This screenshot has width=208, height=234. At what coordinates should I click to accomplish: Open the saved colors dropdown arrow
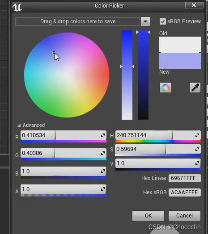click(x=145, y=21)
